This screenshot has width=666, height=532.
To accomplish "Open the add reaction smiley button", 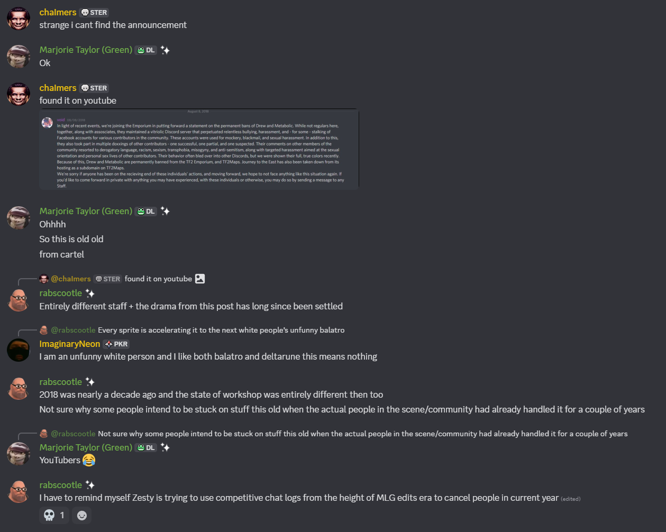I will click(x=81, y=515).
